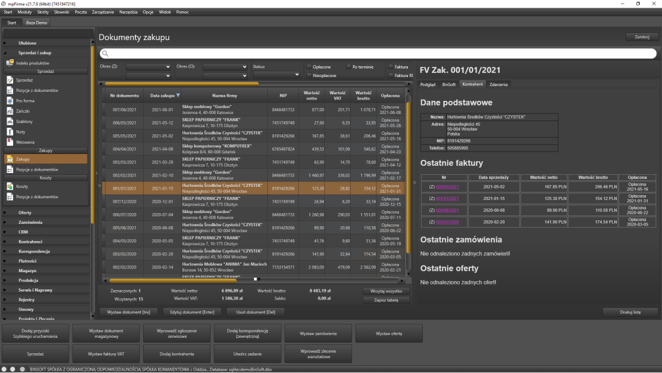662x373 pixels.
Task: Switch to the Zdarzenia tab
Action: pos(498,85)
